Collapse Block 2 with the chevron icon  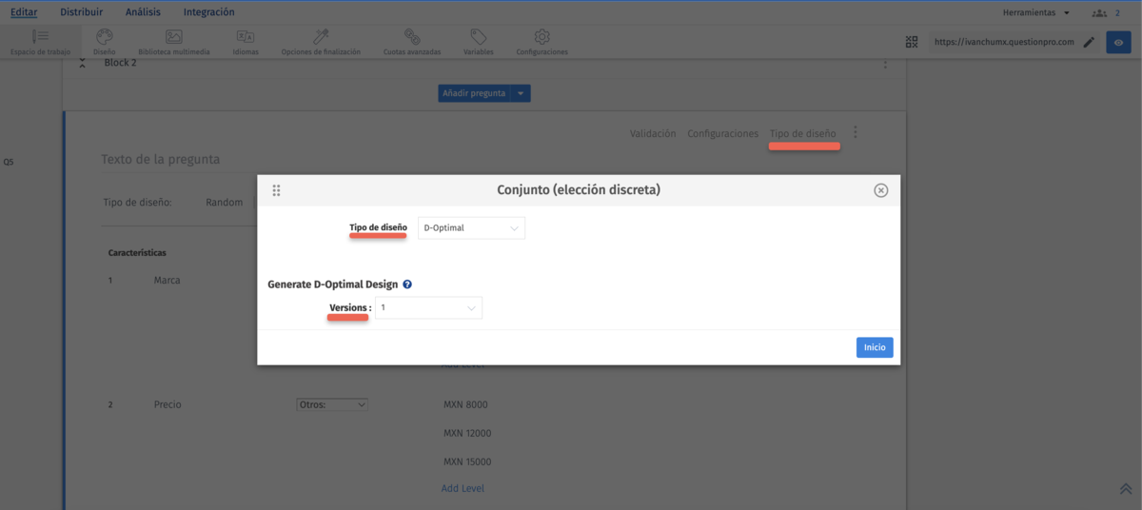pyautogui.click(x=82, y=63)
